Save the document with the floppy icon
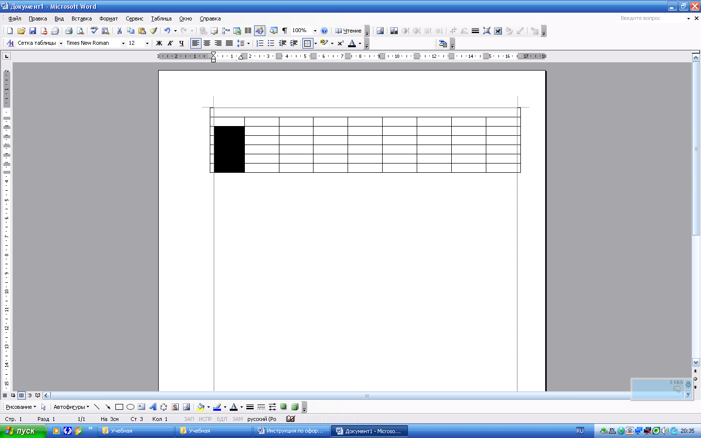 (x=33, y=31)
